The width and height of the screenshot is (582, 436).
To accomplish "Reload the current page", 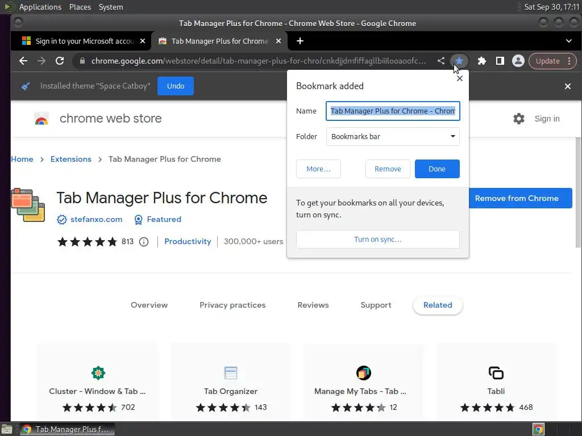I will (x=60, y=61).
